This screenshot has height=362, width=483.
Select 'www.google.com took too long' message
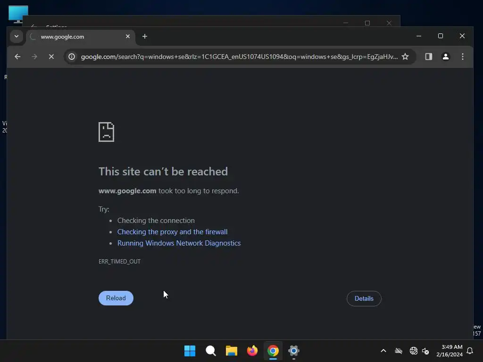point(168,191)
